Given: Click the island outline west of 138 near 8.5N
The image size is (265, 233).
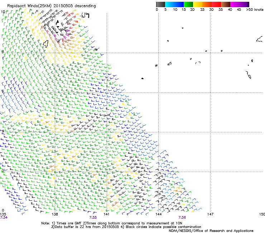Looking at the screenshot, I should pyautogui.click(x=46, y=44).
